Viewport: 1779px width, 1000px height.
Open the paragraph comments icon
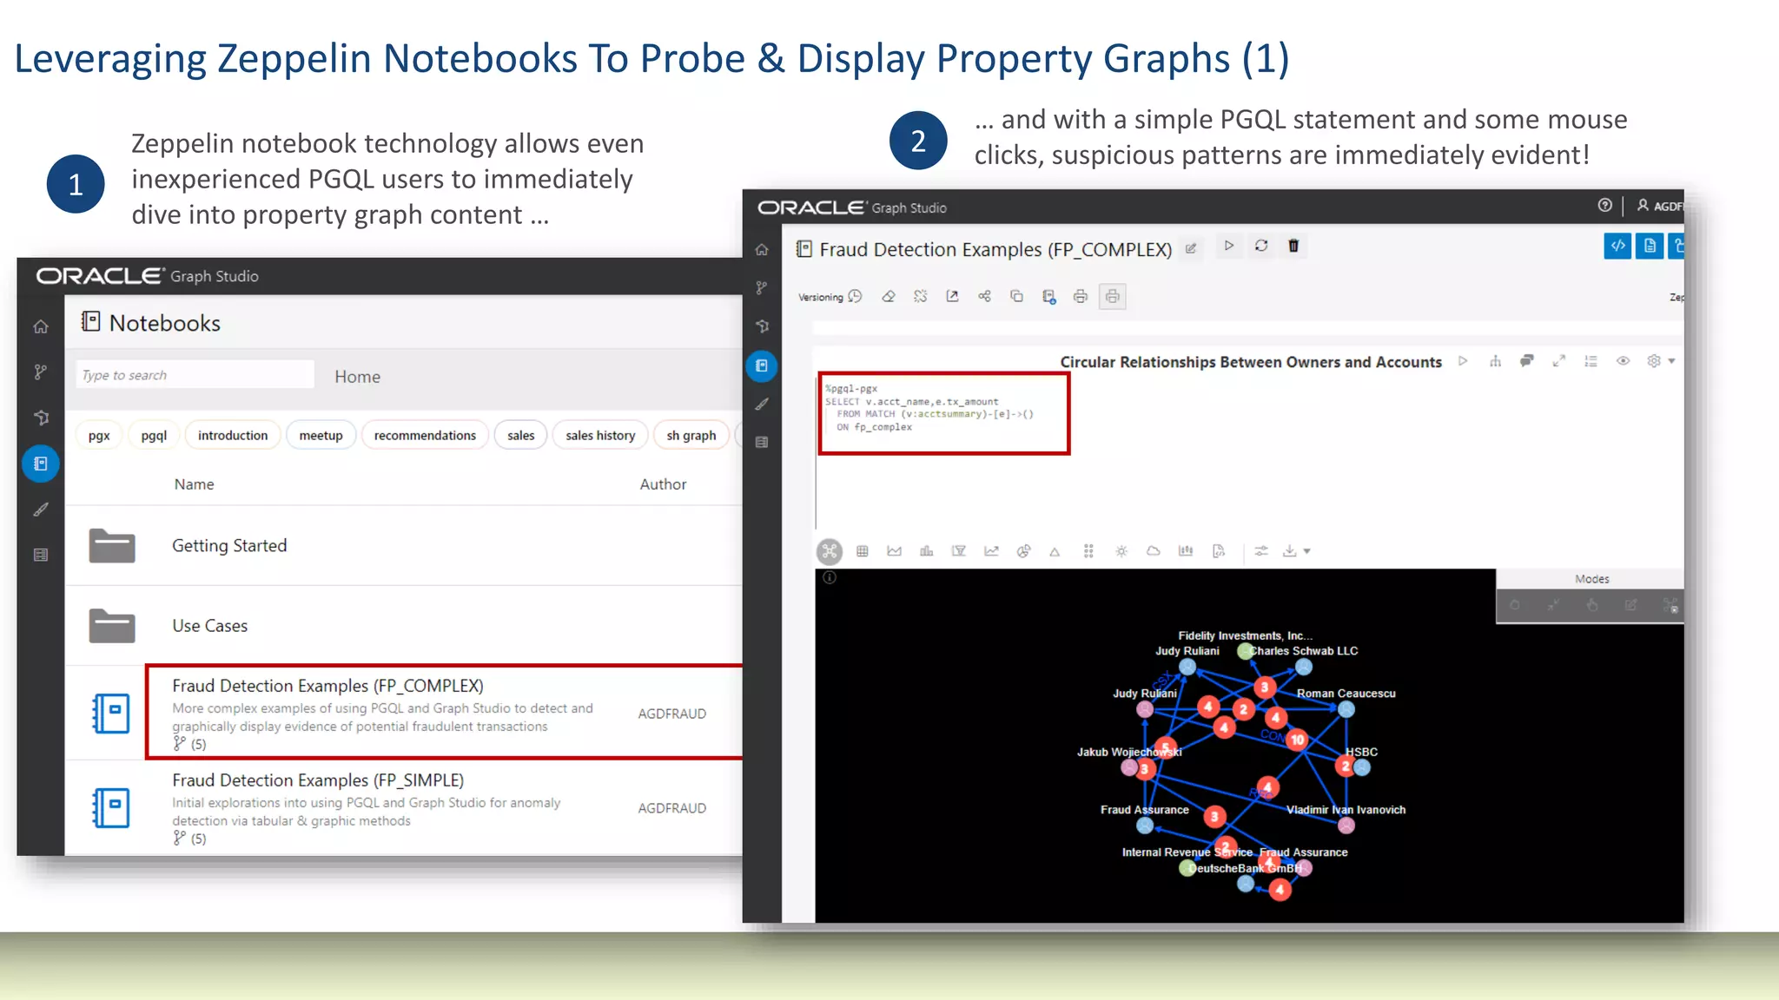tap(1527, 361)
